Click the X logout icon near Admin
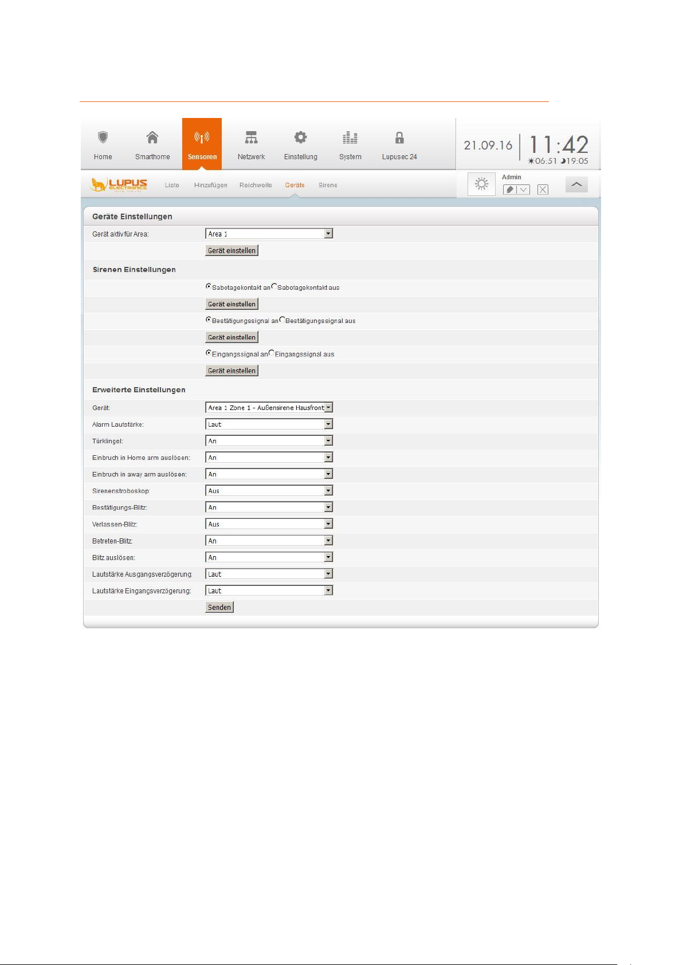The image size is (683, 965). 543,190
